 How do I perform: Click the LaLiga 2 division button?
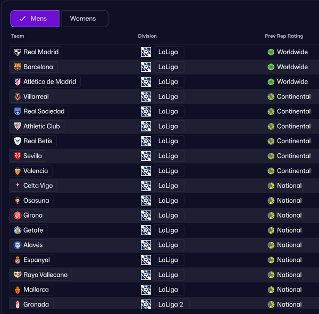click(171, 304)
